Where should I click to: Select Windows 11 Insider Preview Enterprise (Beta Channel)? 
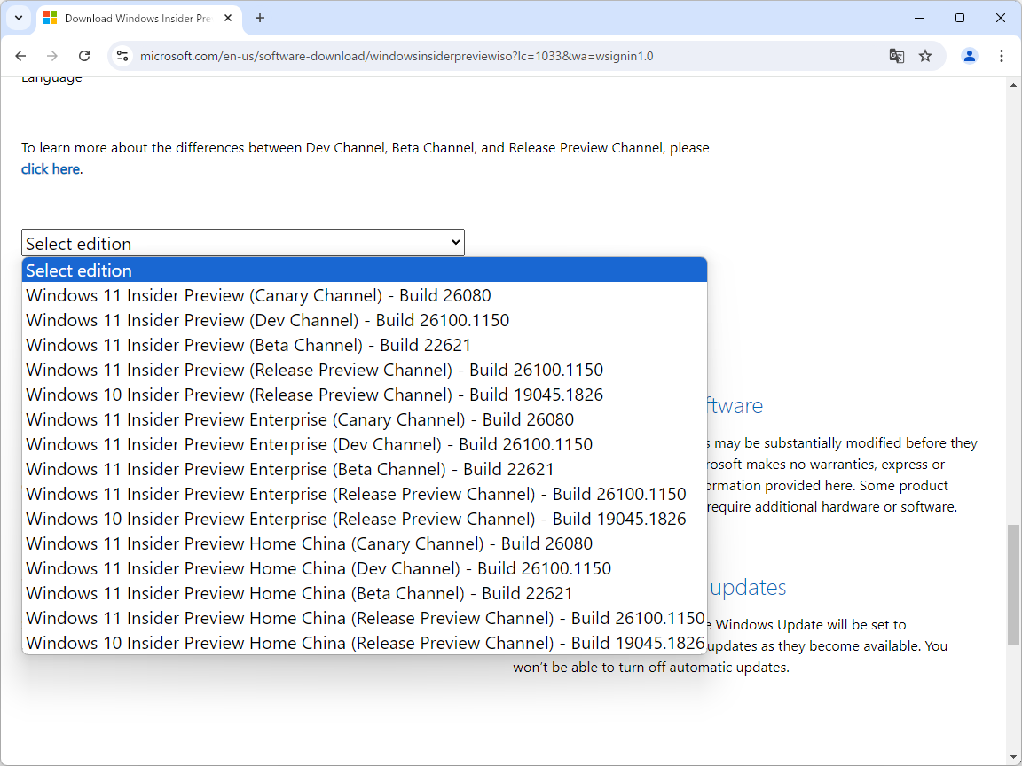pos(289,469)
